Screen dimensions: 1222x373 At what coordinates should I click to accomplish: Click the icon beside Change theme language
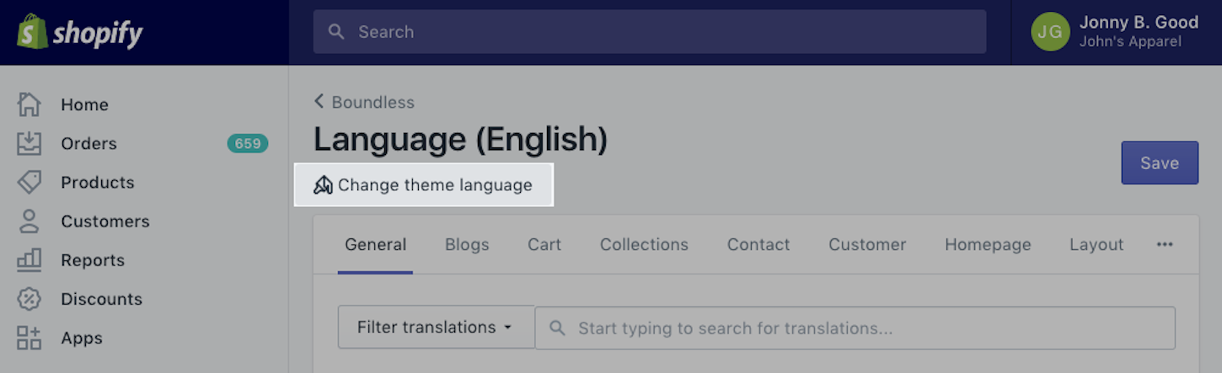click(x=323, y=185)
